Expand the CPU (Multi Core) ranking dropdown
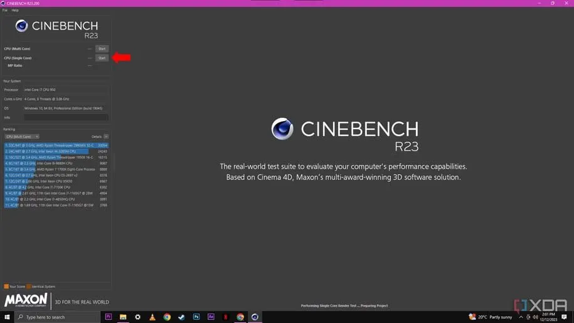574x323 pixels. point(22,136)
